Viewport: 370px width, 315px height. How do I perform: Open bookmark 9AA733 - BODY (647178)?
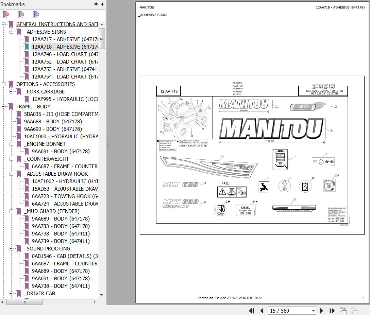(61, 226)
